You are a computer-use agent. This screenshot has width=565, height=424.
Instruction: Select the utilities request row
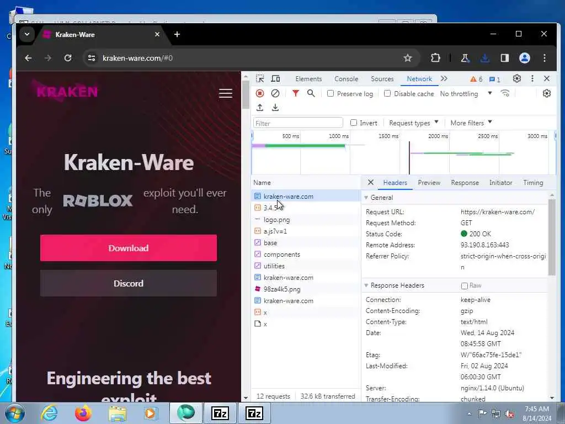306,266
